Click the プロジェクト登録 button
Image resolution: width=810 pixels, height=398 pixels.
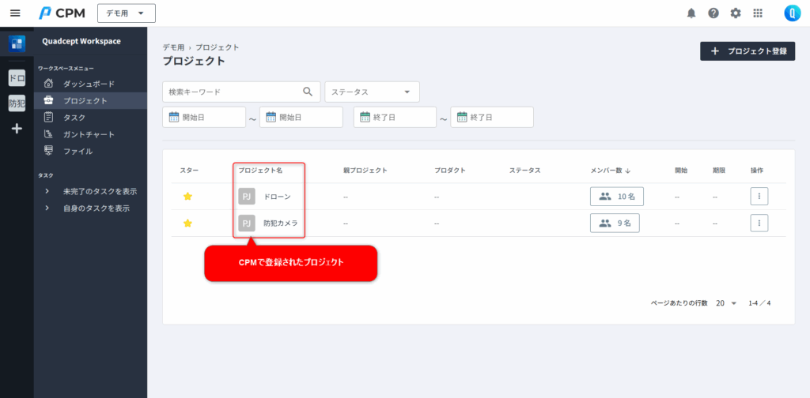click(748, 51)
